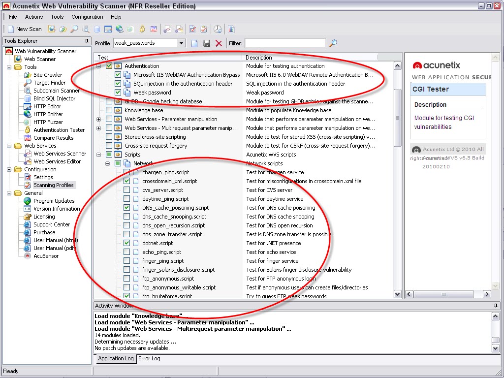This screenshot has height=378, width=504.
Task: Delete the profile with the red X
Action: [219, 43]
